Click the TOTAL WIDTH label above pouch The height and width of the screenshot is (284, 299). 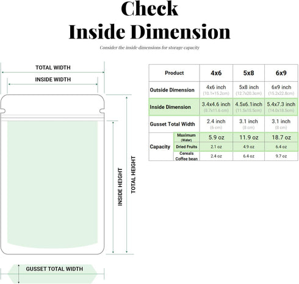tap(53, 68)
